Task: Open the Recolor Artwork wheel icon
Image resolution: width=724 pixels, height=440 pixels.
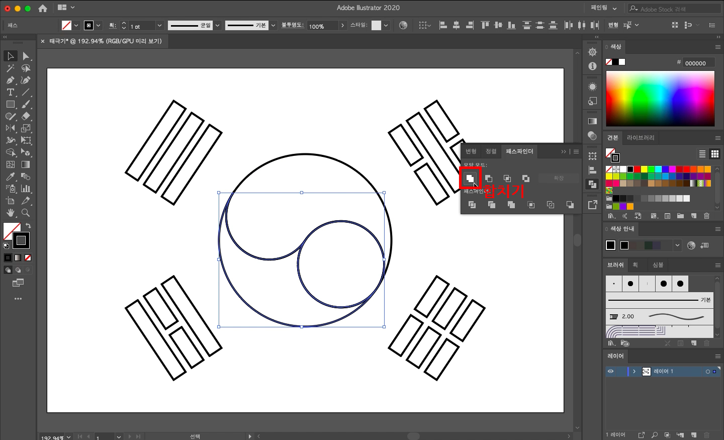Action: (x=403, y=25)
